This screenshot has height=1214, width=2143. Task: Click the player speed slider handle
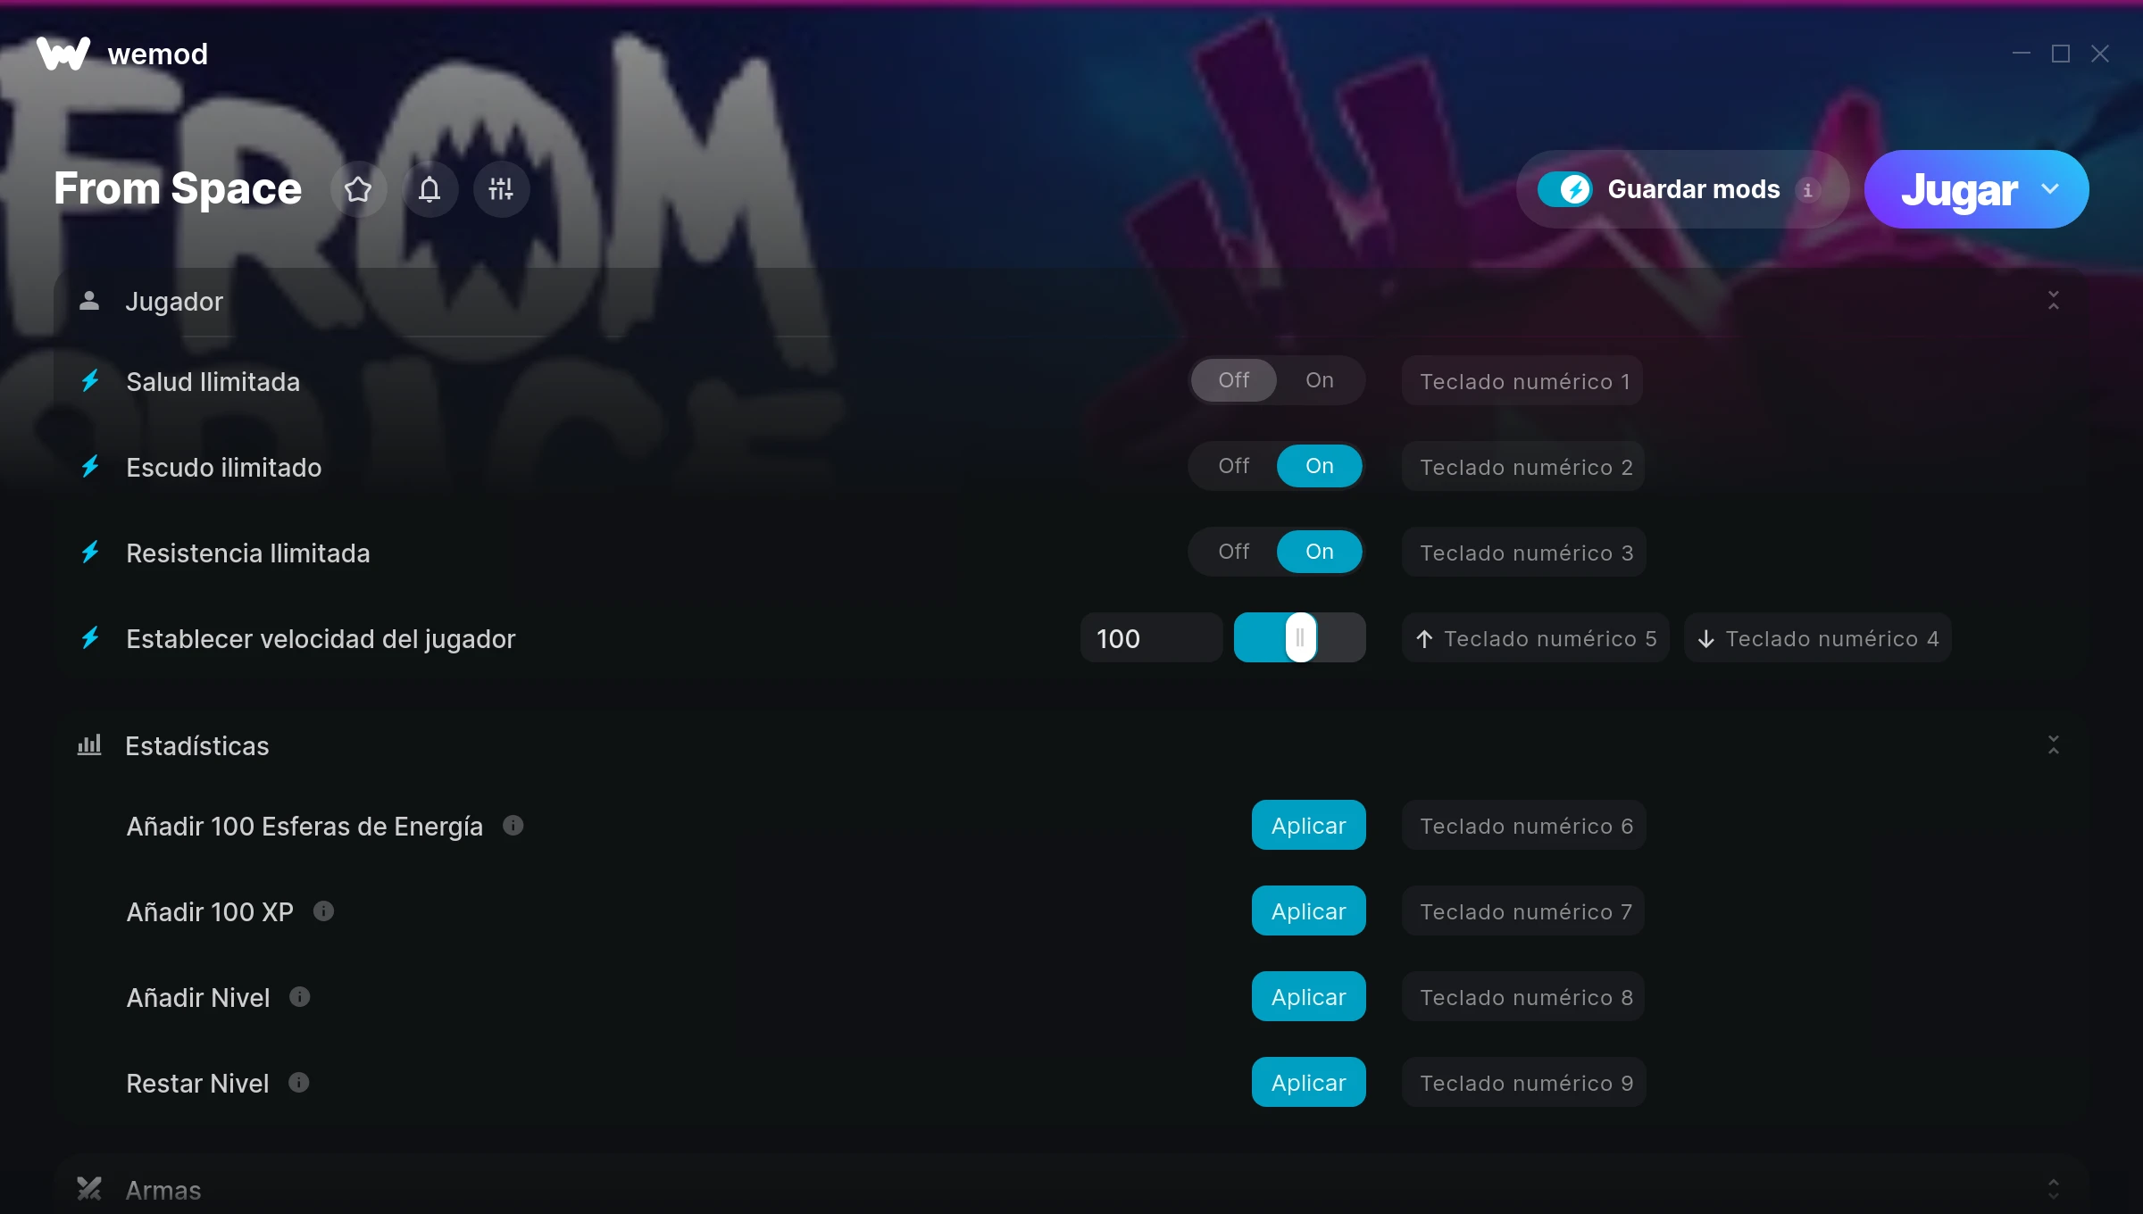[1301, 637]
